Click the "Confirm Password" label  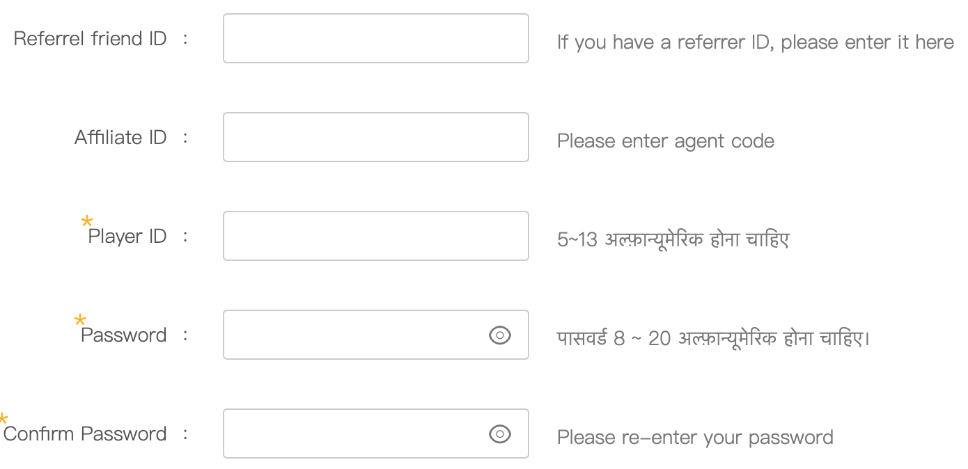coord(85,434)
